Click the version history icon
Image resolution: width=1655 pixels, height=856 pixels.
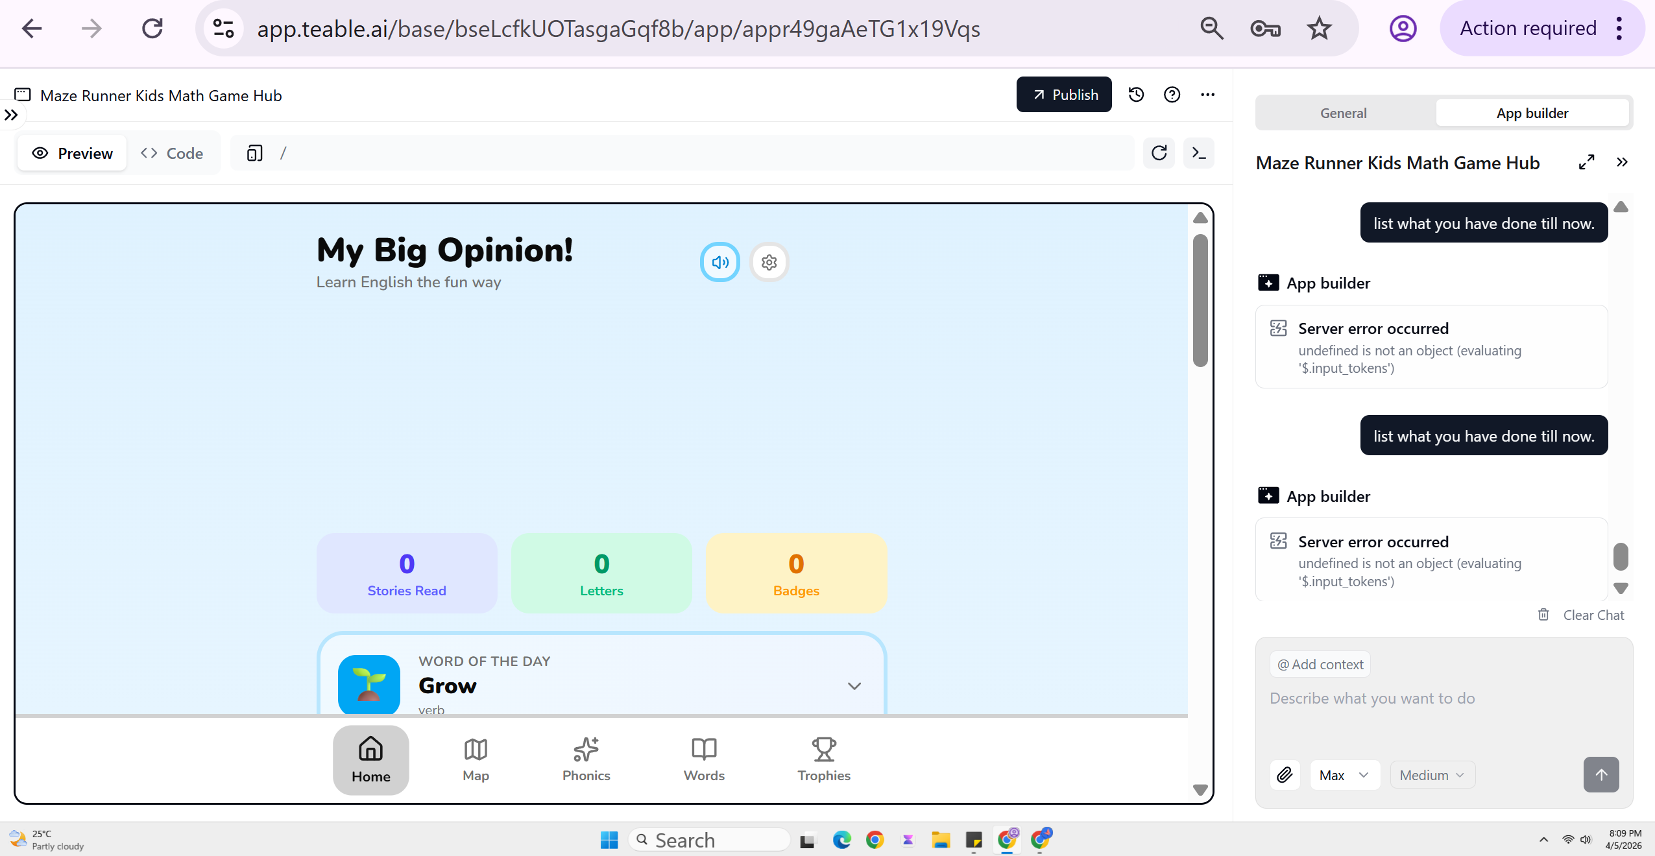[1136, 95]
